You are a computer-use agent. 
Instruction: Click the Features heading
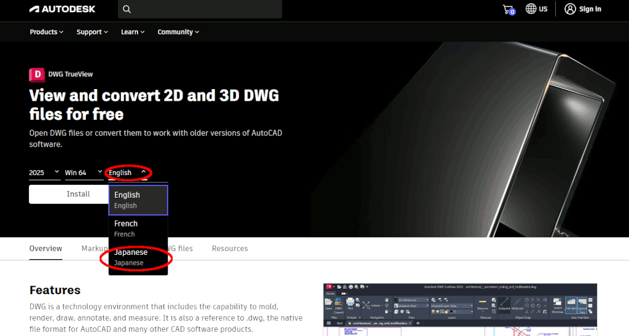coord(55,290)
